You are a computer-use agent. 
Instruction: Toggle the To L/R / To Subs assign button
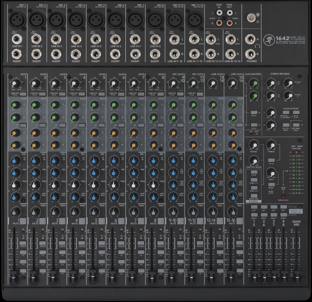(x=286, y=112)
